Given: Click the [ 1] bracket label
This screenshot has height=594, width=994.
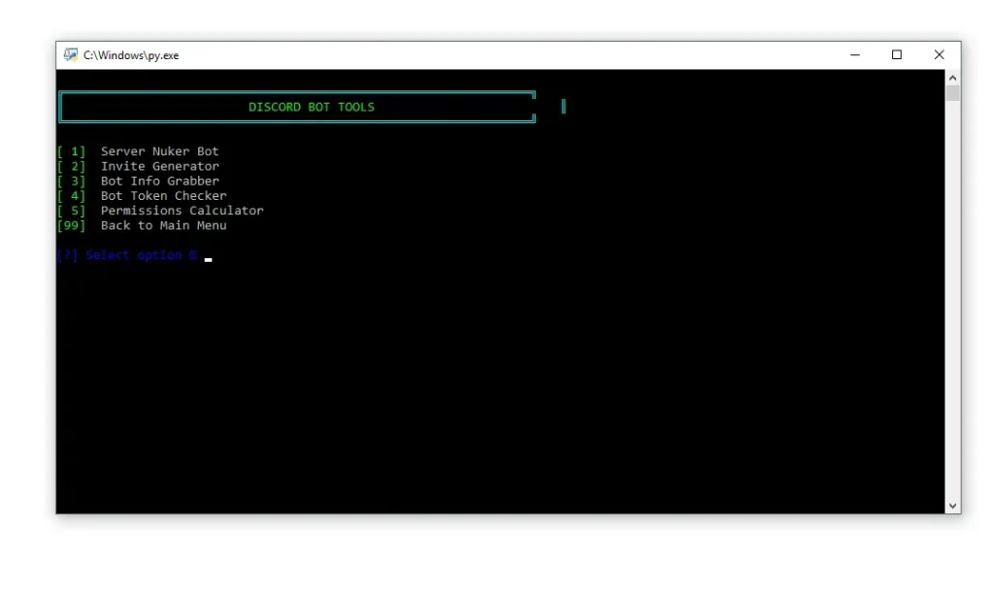Looking at the screenshot, I should click(x=70, y=150).
